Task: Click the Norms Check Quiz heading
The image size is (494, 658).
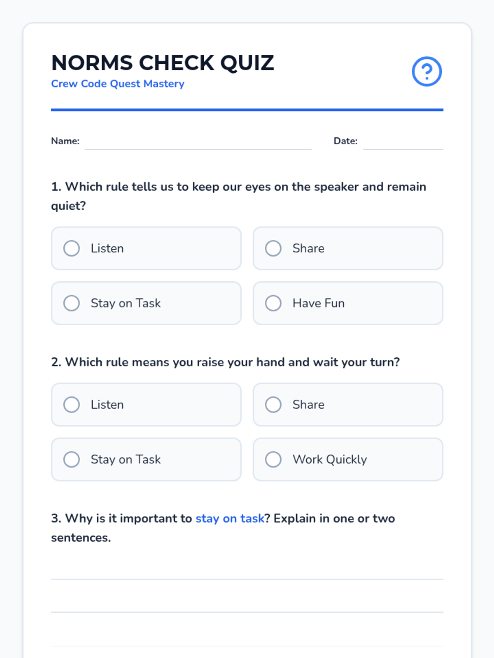Action: [x=163, y=63]
